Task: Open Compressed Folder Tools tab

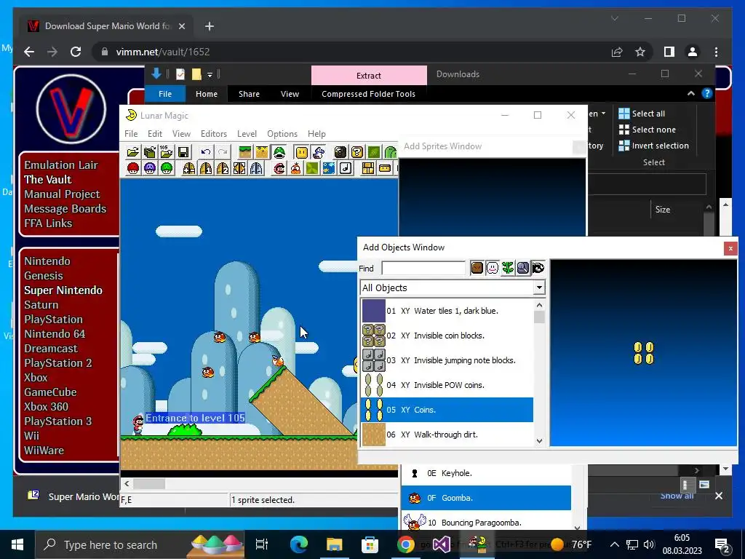Action: [368, 94]
